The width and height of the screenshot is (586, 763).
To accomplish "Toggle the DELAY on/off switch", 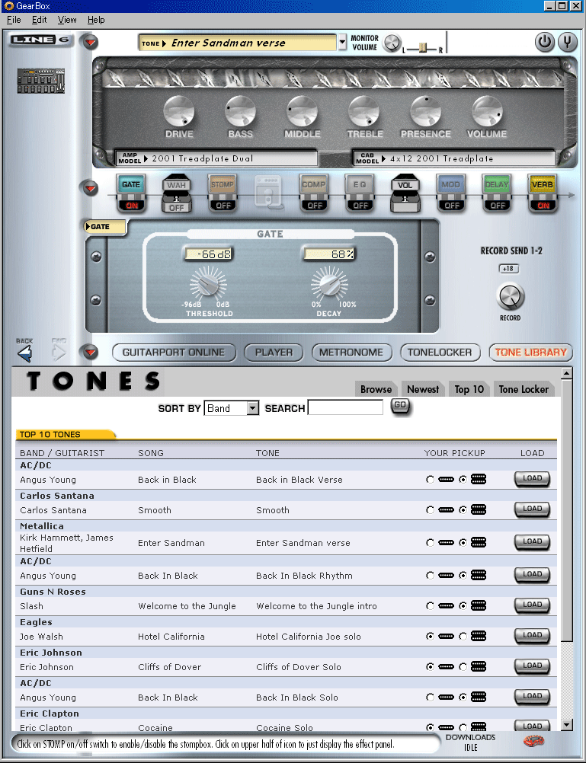I will pyautogui.click(x=497, y=206).
